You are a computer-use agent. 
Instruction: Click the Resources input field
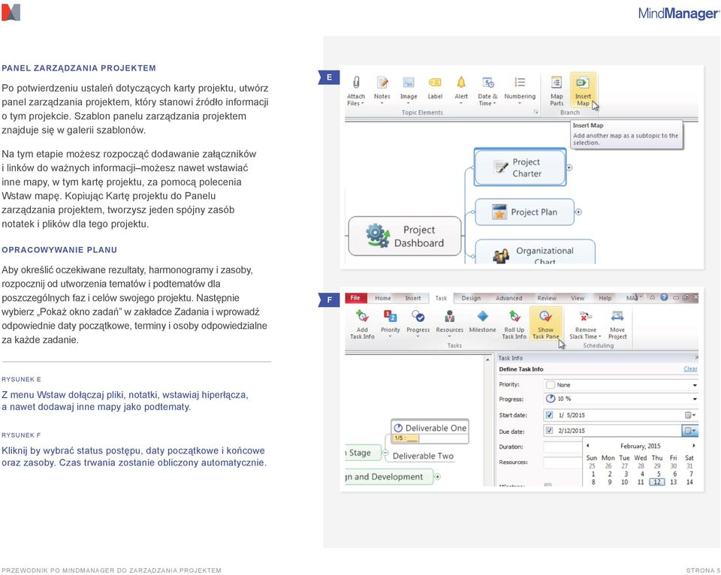point(563,462)
